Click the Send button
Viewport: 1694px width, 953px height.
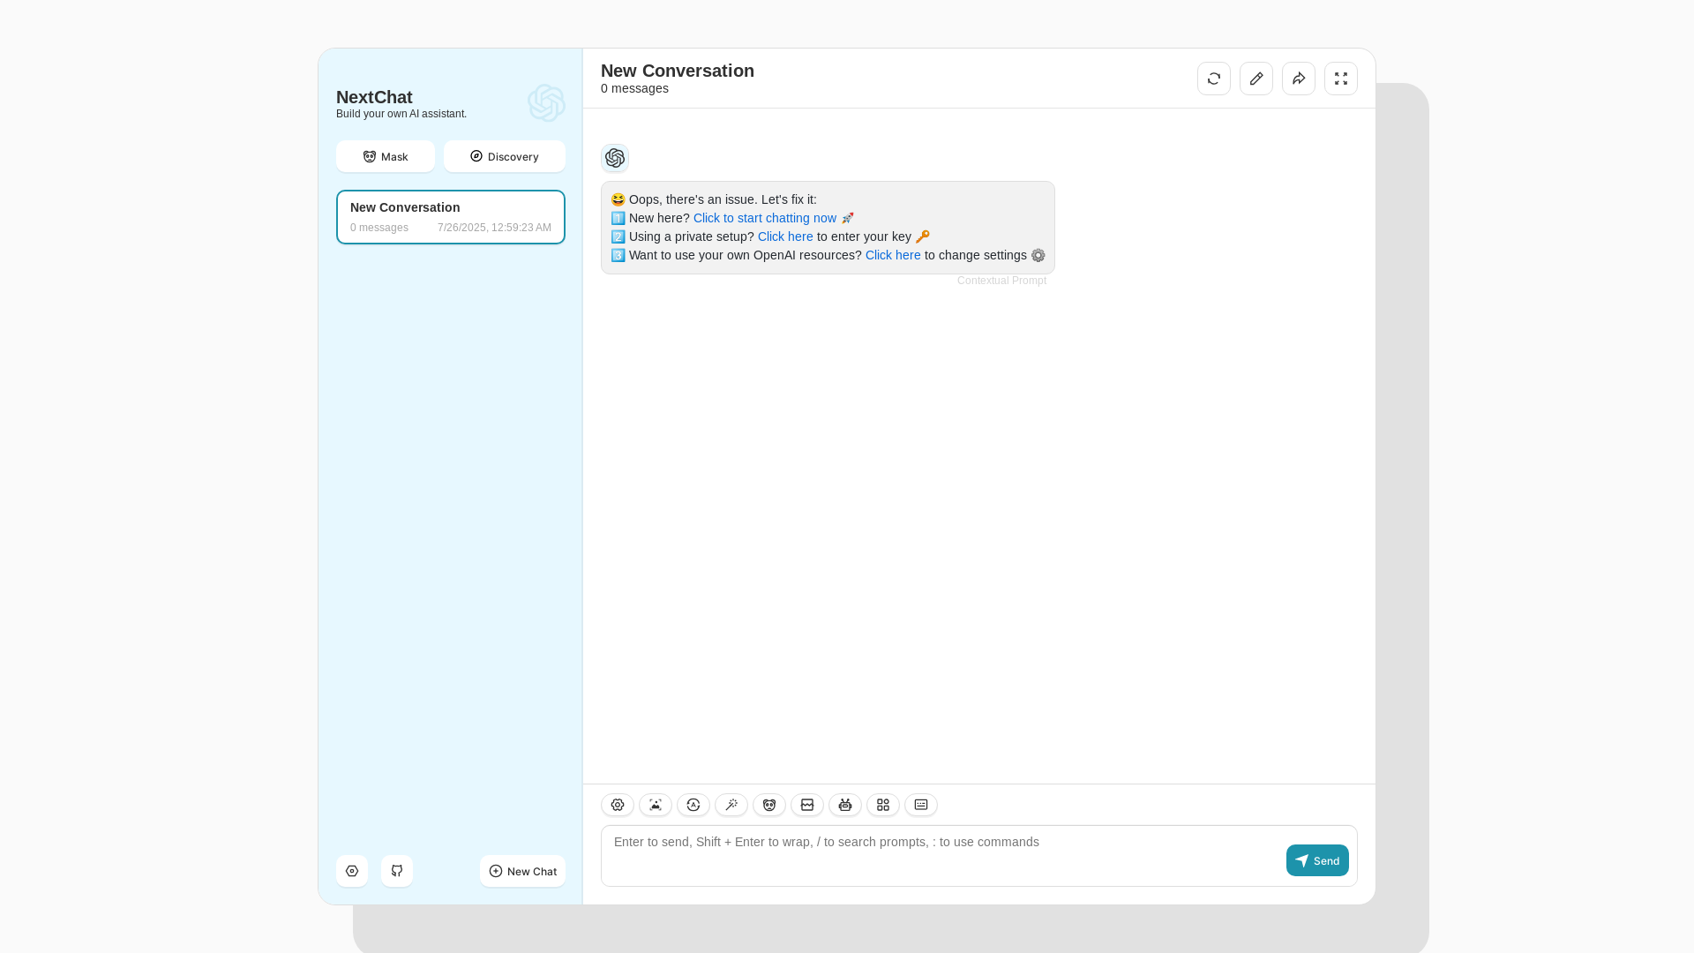pos(1317,860)
